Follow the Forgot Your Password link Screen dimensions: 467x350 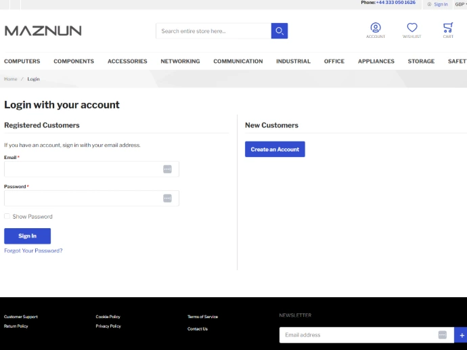point(33,250)
